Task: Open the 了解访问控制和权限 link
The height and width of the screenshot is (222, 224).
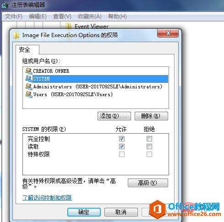Action: tap(47, 198)
